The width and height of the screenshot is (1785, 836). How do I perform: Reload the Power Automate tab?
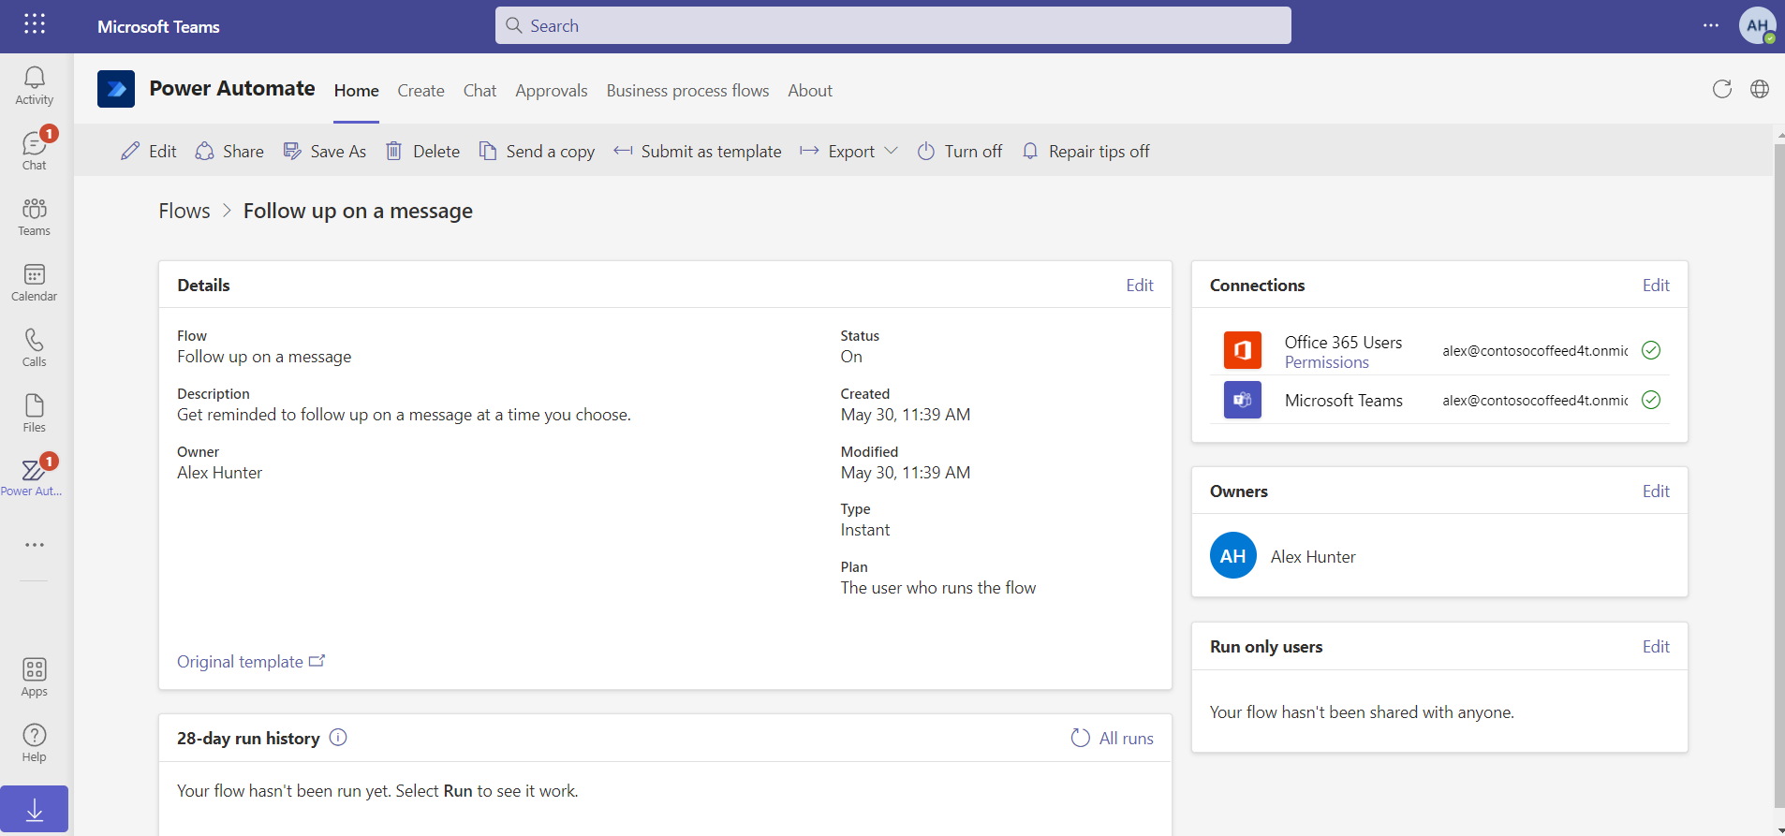1722,89
